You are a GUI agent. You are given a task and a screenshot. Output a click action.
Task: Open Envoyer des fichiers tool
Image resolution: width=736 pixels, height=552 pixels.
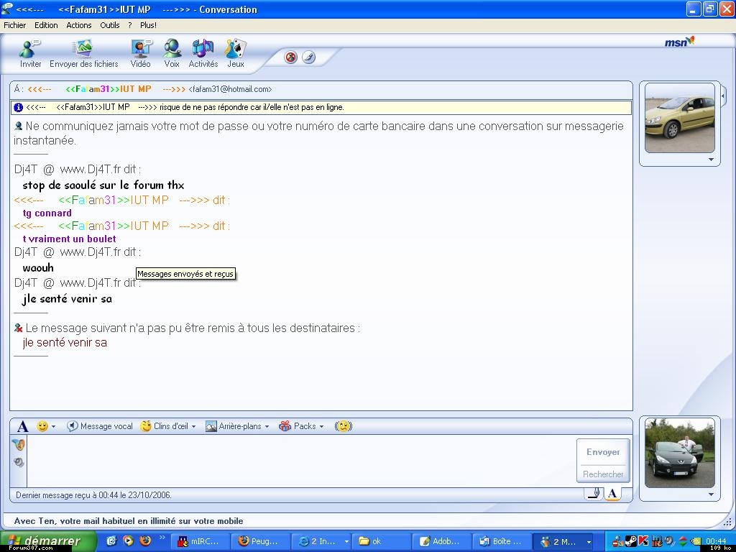tap(83, 53)
